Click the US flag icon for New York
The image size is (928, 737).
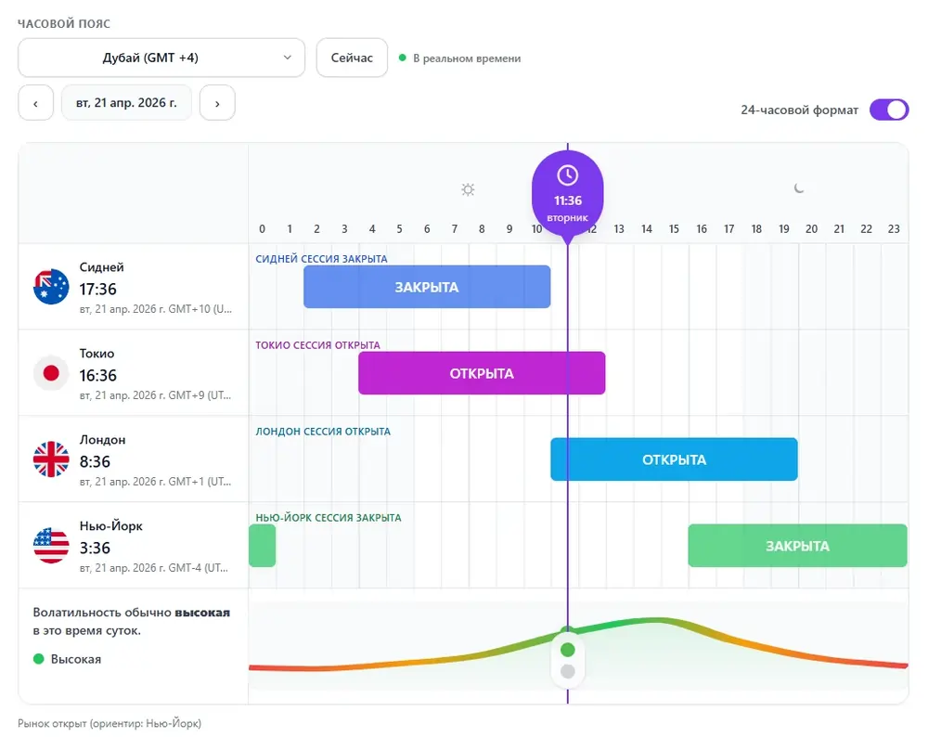pyautogui.click(x=51, y=546)
